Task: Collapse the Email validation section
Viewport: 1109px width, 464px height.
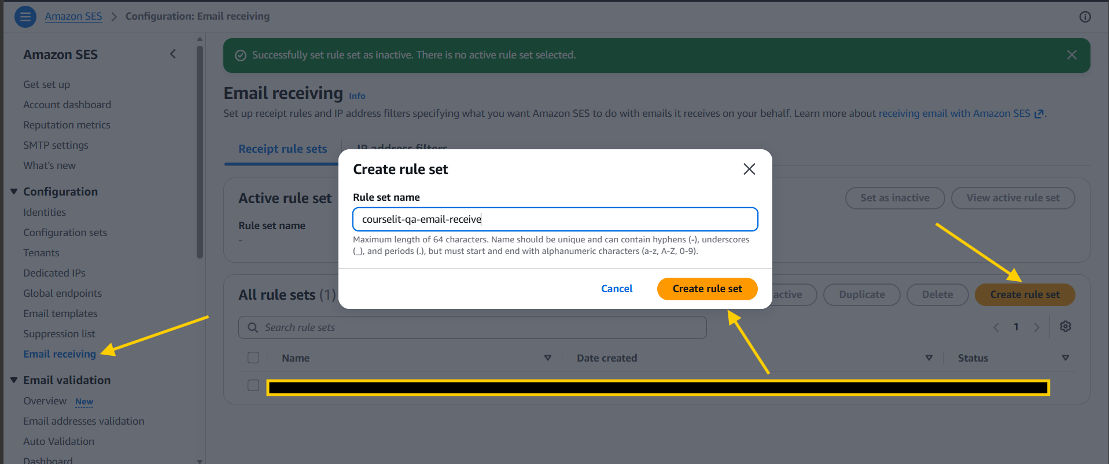Action: coord(14,380)
